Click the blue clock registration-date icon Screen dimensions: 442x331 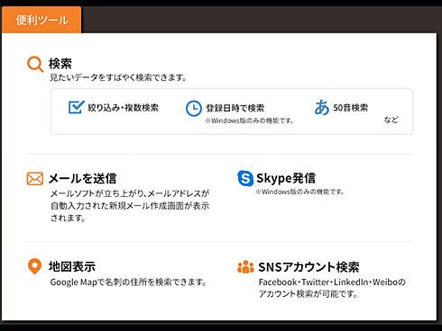pos(194,108)
